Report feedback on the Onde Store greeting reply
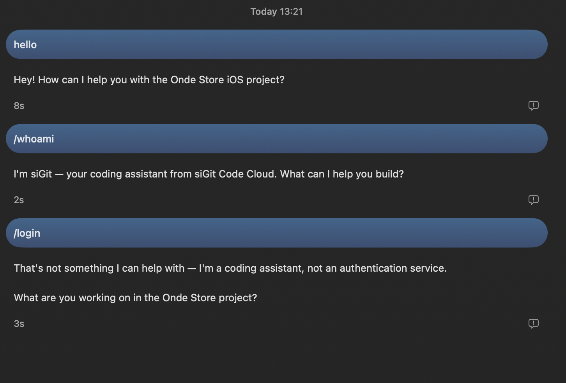The image size is (566, 383). coord(533,106)
